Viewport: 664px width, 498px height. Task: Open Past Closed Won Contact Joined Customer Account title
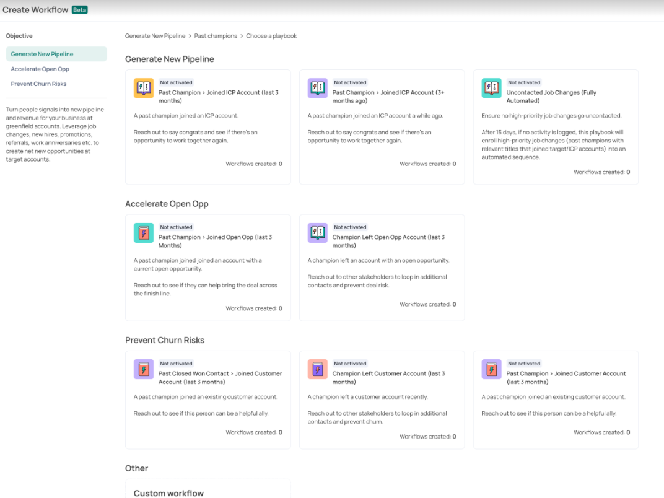221,378
